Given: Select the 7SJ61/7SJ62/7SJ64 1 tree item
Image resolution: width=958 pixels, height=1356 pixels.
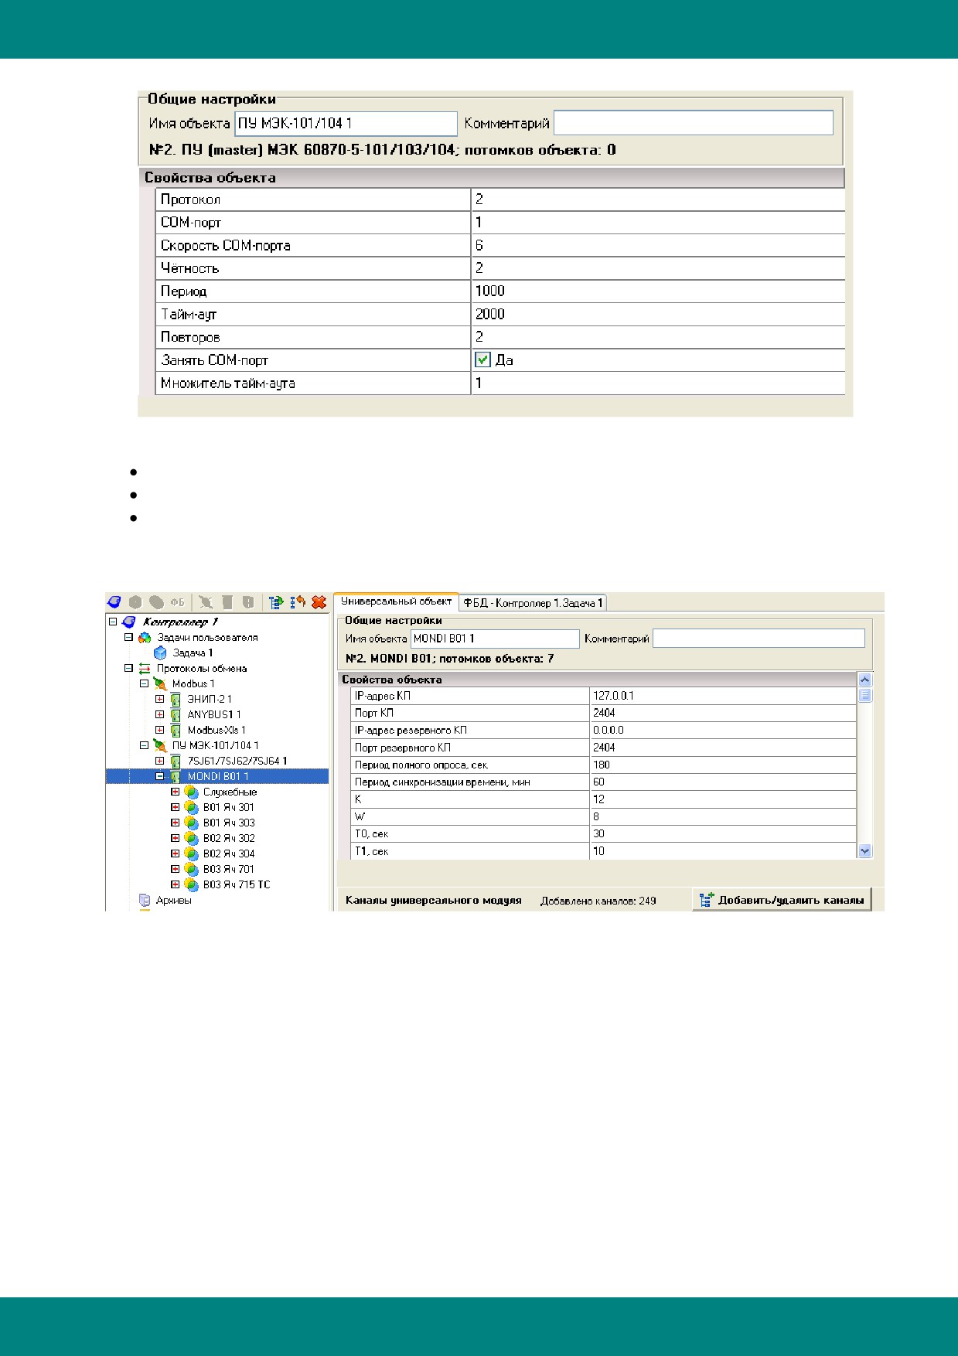Looking at the screenshot, I should click(x=237, y=761).
